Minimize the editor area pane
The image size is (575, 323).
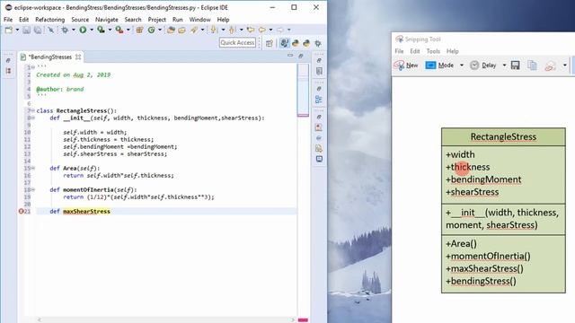[x=290, y=56]
